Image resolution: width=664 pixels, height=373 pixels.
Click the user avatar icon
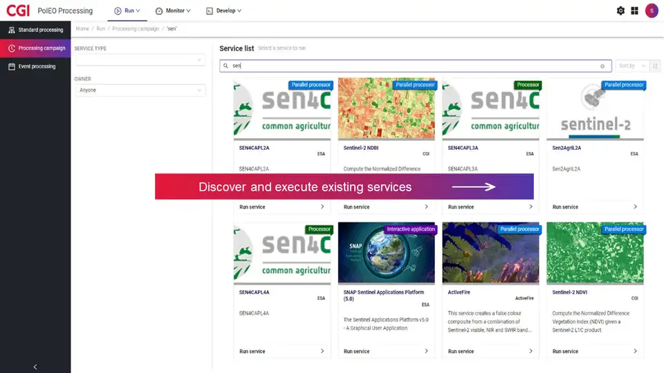(x=651, y=10)
